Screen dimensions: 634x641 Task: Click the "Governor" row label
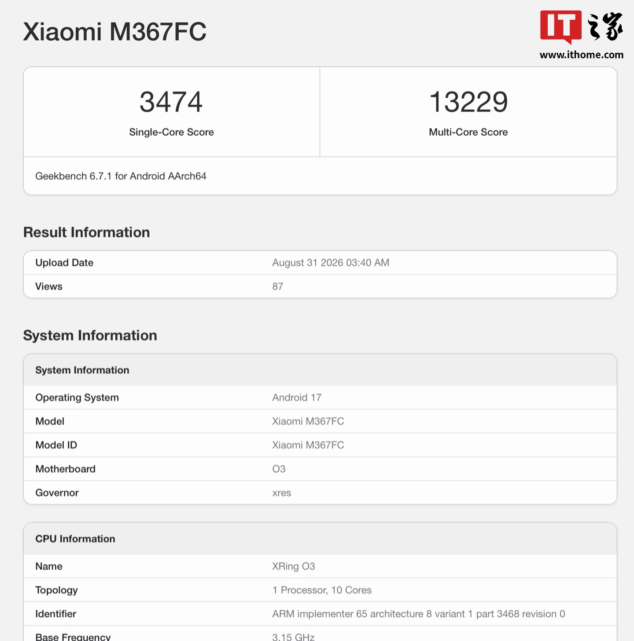(x=57, y=493)
